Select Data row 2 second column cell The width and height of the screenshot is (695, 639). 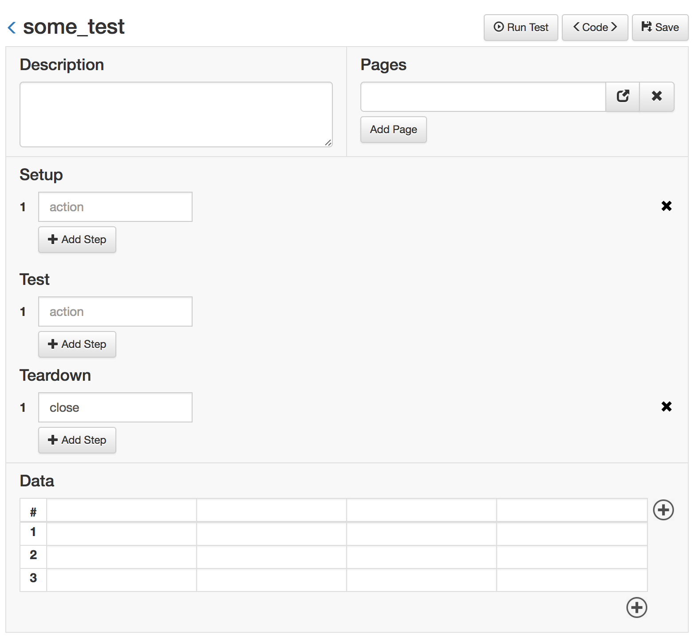pyautogui.click(x=272, y=557)
